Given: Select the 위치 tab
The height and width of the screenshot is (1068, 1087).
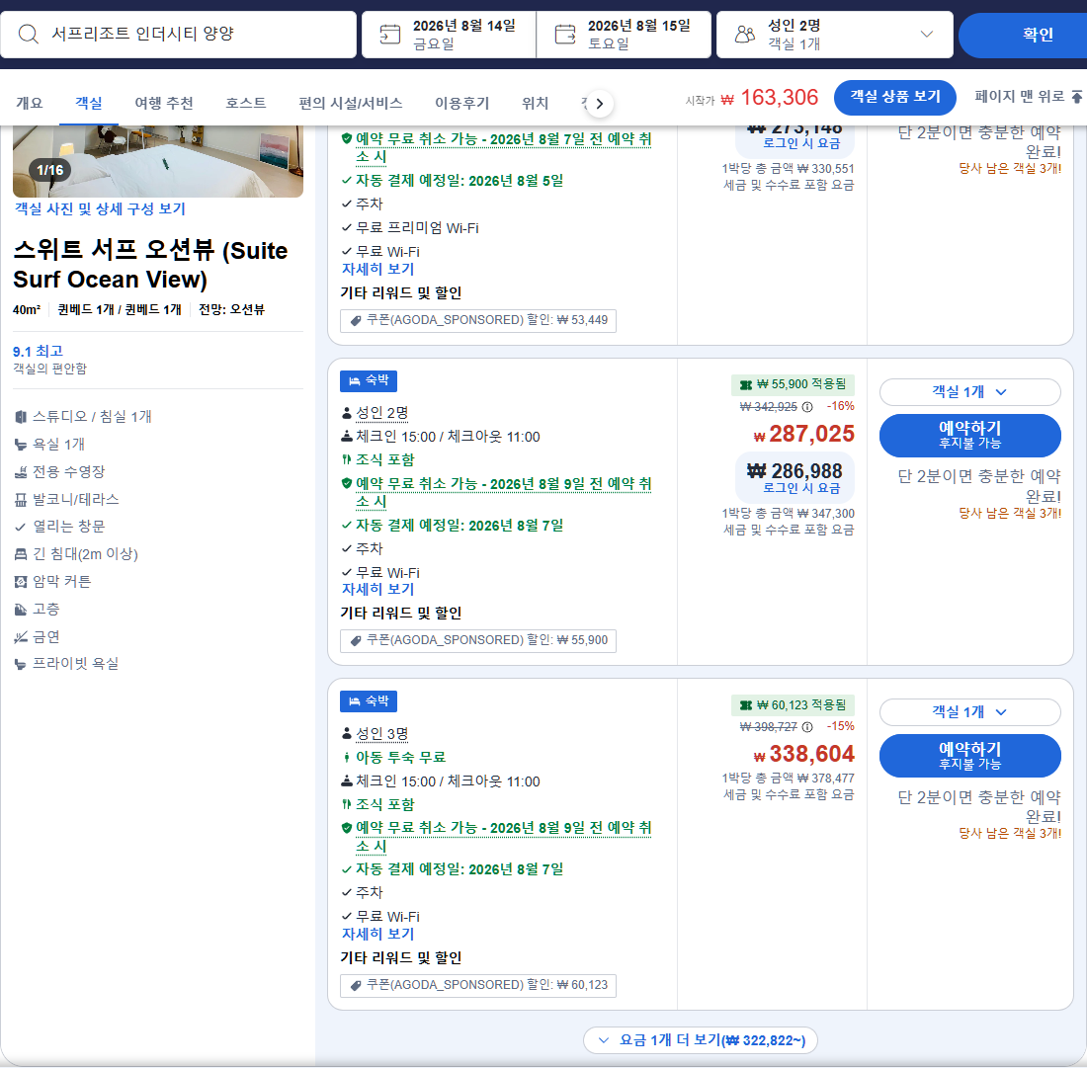Looking at the screenshot, I should click(x=535, y=104).
